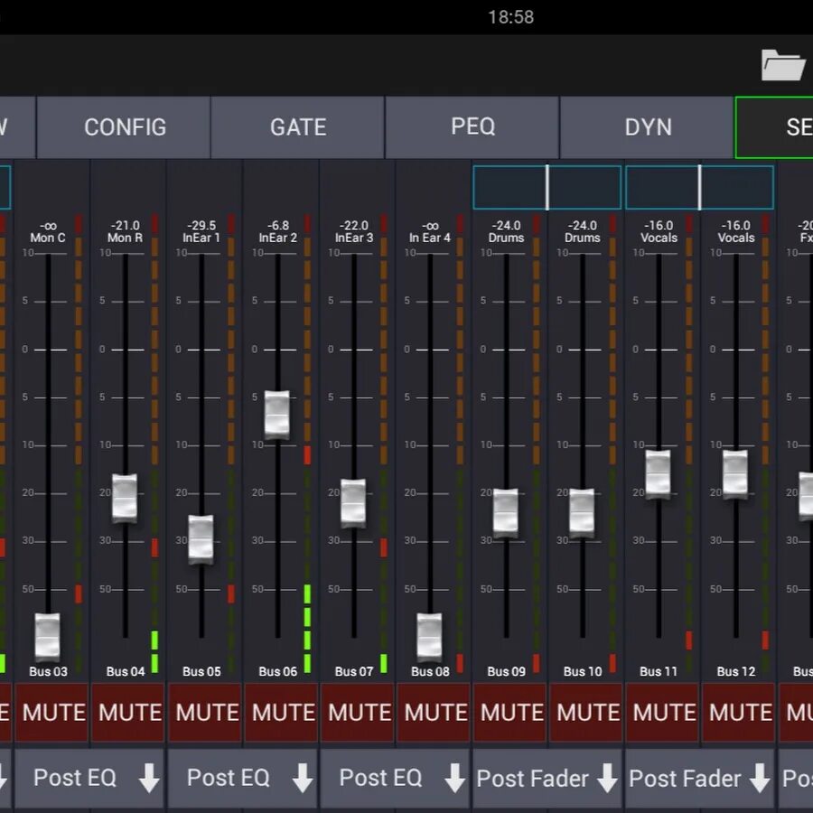Click the -6.8 level value

tap(278, 226)
